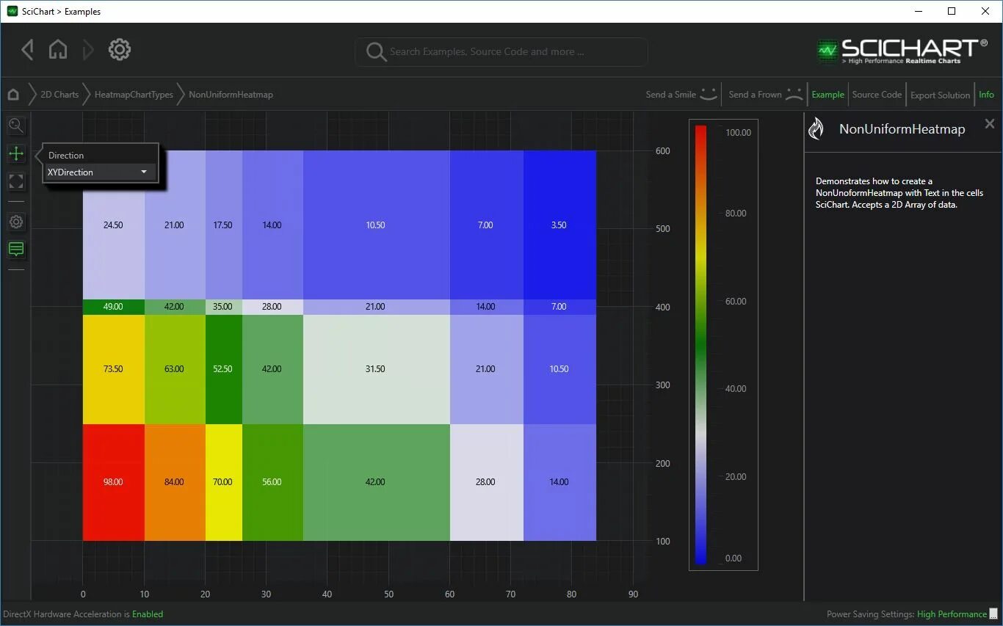This screenshot has height=626, width=1003.
Task: Click Export Solution
Action: pyautogui.click(x=940, y=95)
